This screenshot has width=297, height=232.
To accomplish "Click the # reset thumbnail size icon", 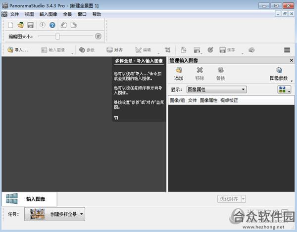I will [98, 36].
